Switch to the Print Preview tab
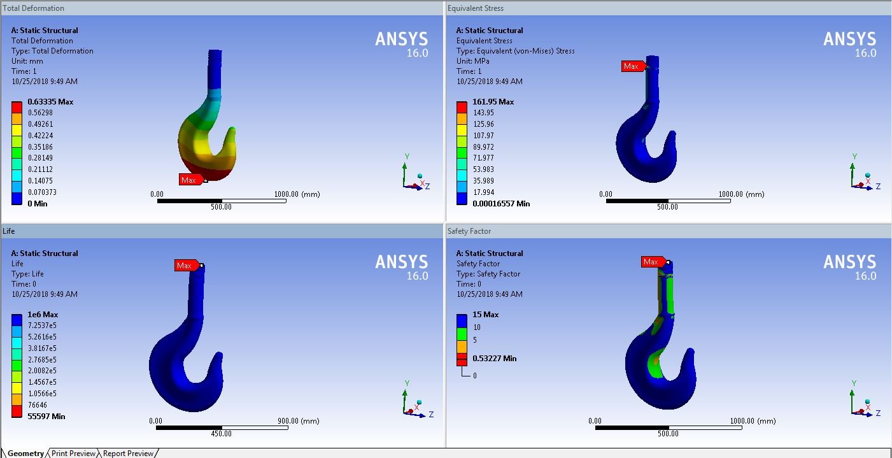892x458 pixels. 73,454
